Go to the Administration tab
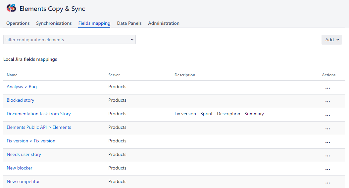Screen dimensions: 349x188 (x=164, y=23)
